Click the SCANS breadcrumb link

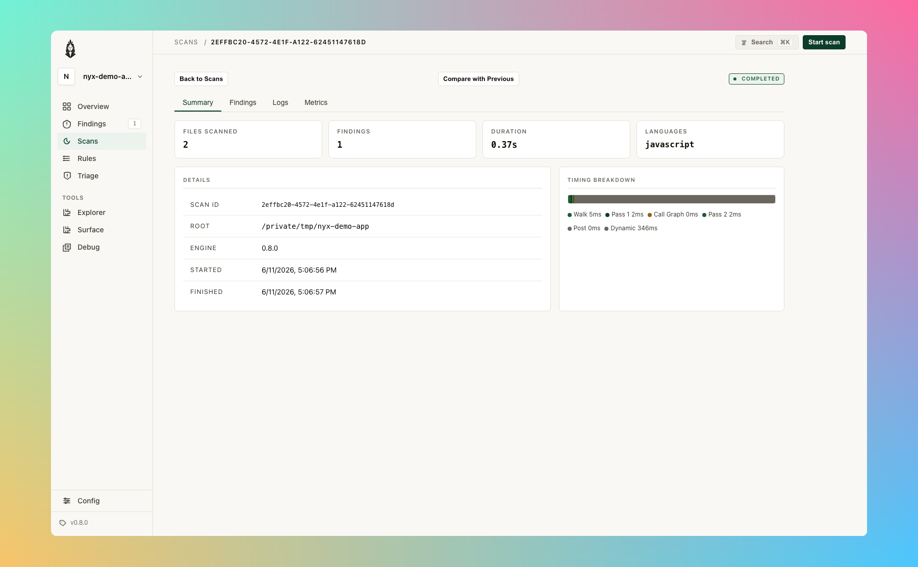186,42
